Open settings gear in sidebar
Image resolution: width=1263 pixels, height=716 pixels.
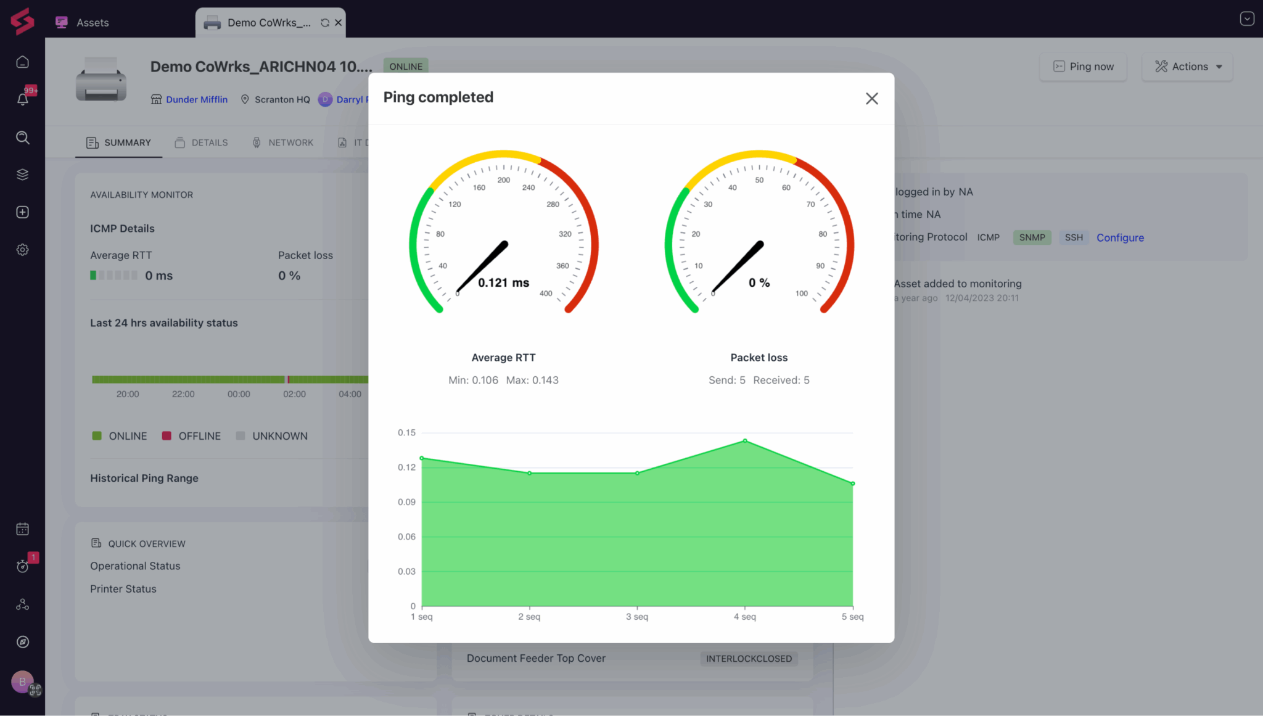[x=23, y=250]
